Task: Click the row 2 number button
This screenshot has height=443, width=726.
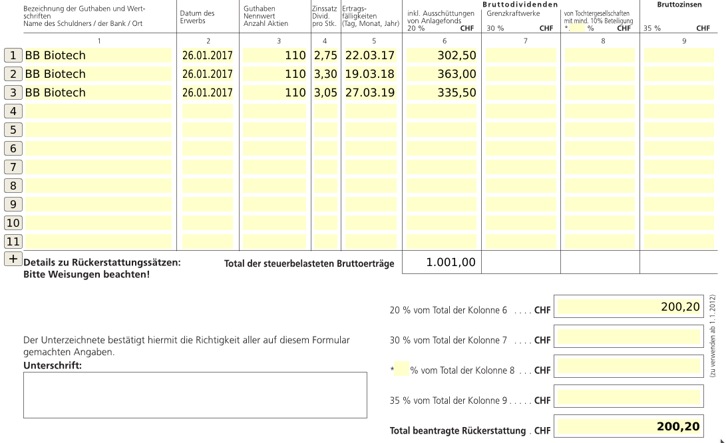Action: [13, 74]
